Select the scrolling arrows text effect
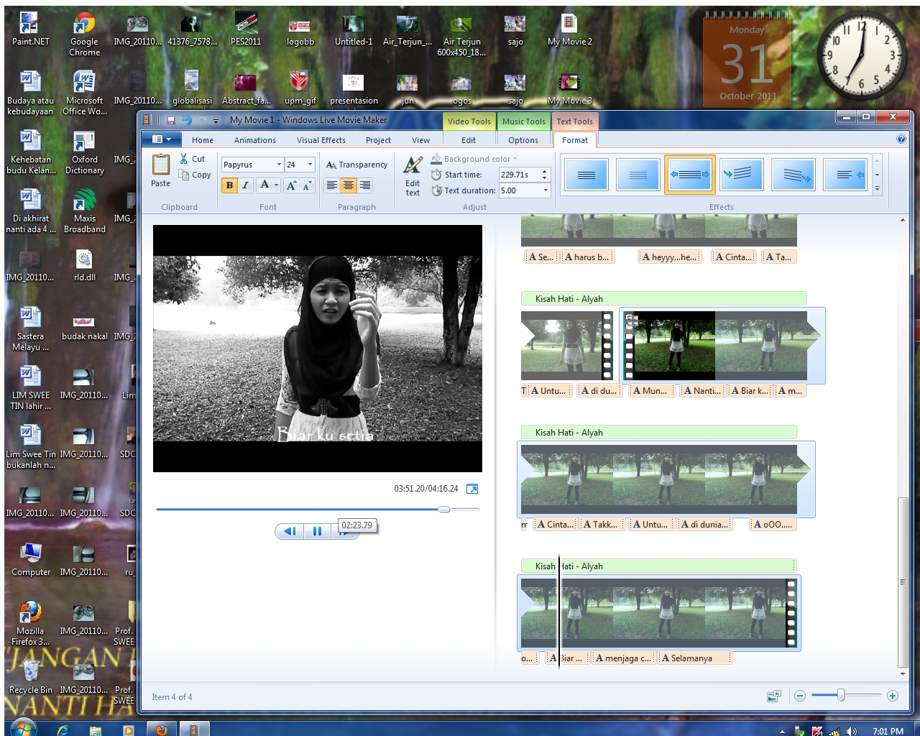Screen dimensions: 920x736 (x=689, y=174)
